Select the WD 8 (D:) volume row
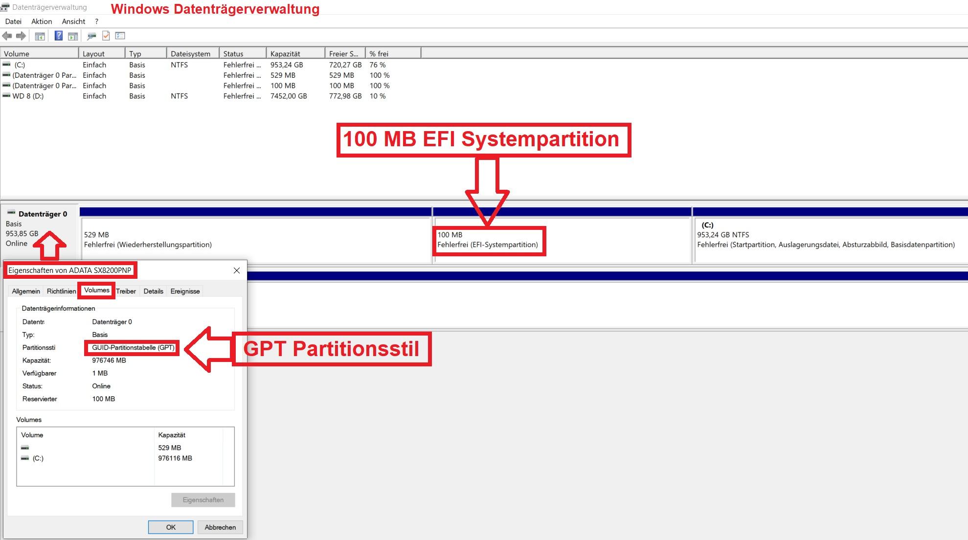 pos(28,96)
